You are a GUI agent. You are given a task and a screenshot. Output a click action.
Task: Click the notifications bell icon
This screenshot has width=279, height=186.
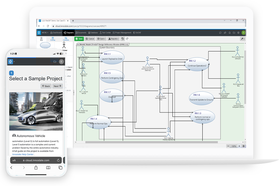point(229,33)
